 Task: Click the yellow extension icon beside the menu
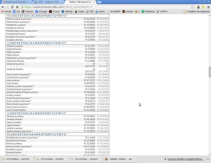click(203, 7)
